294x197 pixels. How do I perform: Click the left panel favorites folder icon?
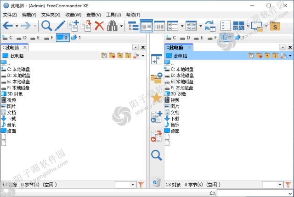112,56
